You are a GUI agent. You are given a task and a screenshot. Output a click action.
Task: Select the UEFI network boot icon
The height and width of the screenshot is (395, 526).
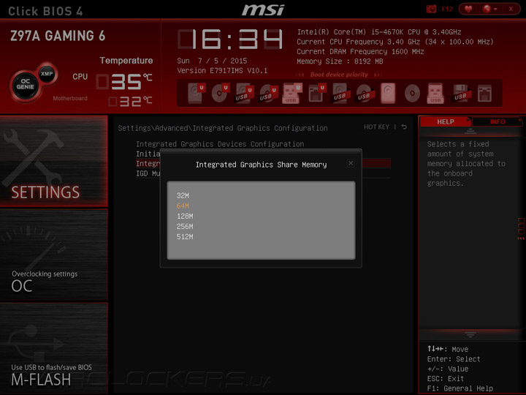pyautogui.click(x=316, y=93)
